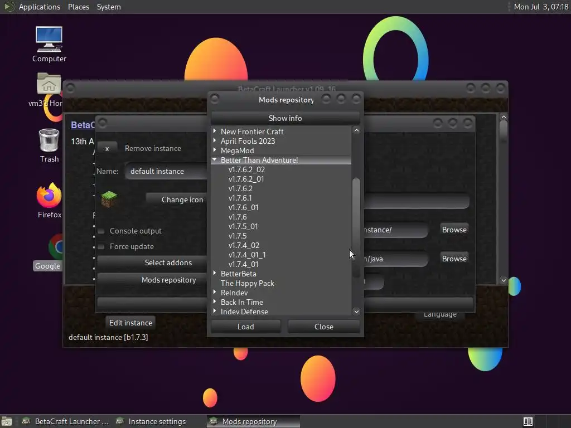Expand the New Frontier Craft entry

click(215, 131)
